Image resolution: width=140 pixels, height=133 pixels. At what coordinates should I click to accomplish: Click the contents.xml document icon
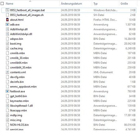tap(7, 72)
